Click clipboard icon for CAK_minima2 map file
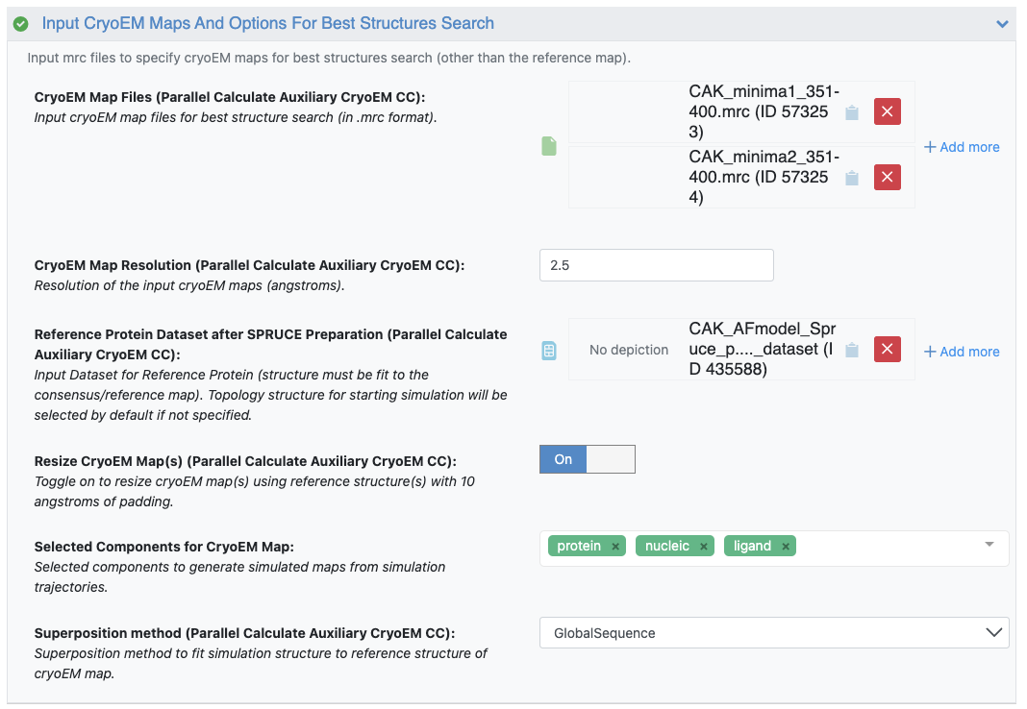1027x709 pixels. 851,178
